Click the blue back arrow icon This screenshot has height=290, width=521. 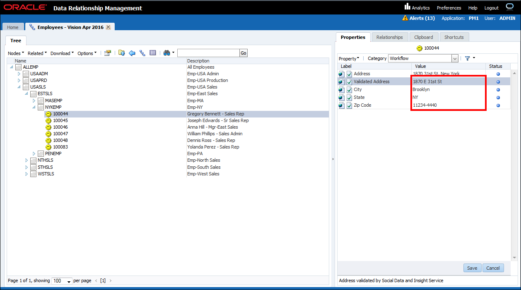pos(132,53)
